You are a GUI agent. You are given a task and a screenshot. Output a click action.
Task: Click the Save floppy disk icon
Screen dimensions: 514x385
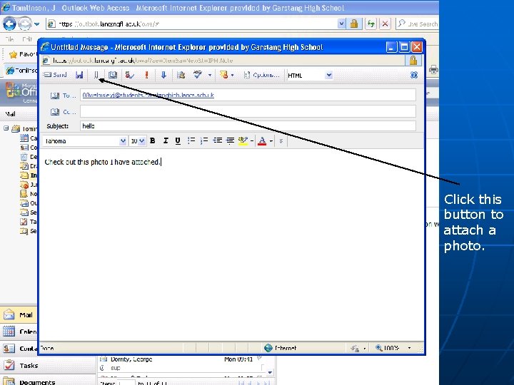[x=79, y=75]
